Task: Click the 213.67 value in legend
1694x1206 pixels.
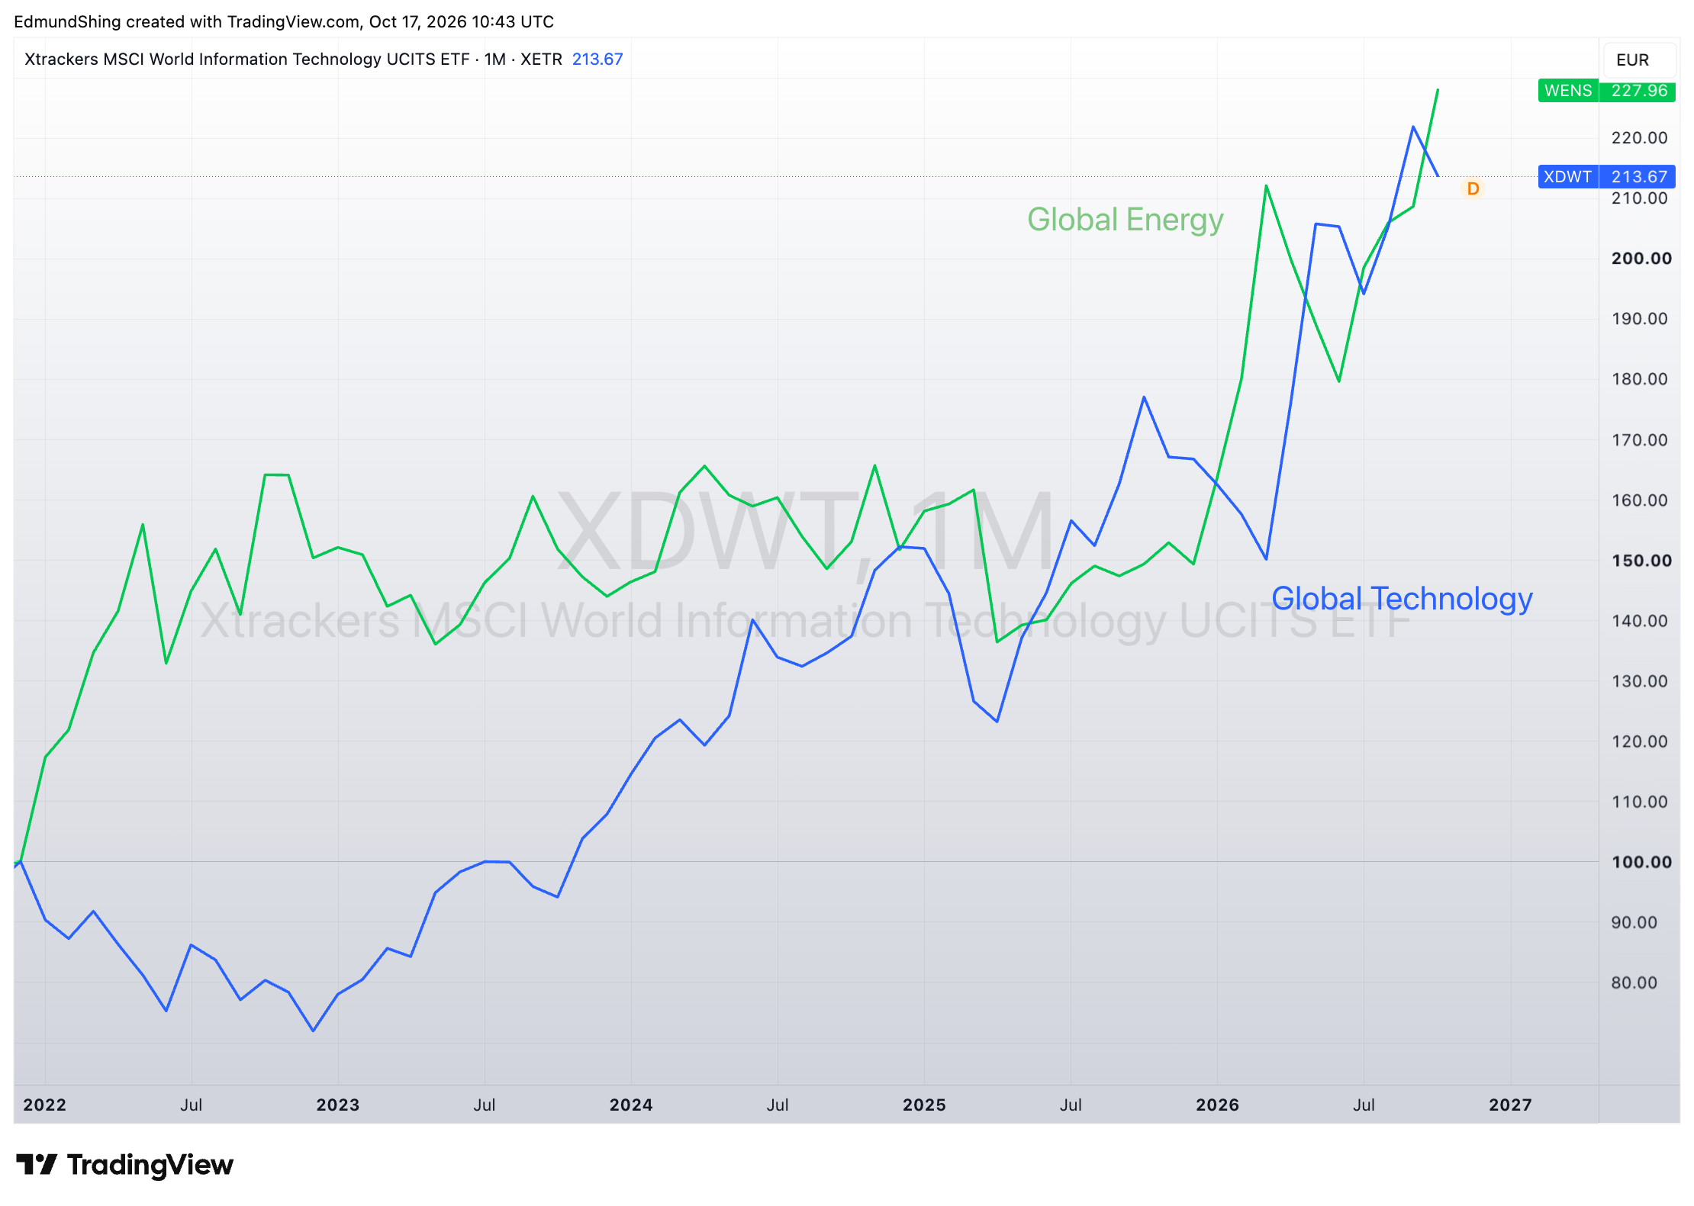Action: tap(597, 59)
